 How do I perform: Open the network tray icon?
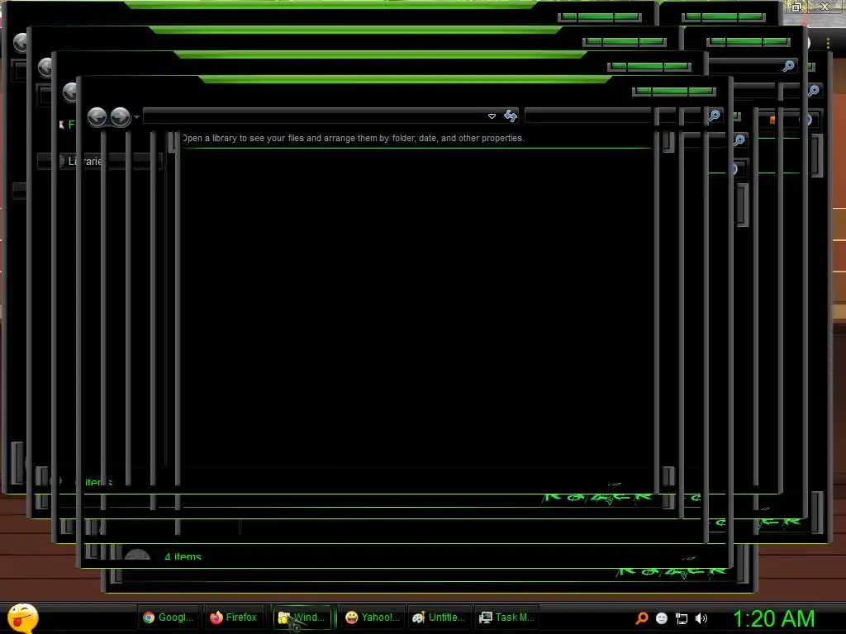[x=682, y=619]
